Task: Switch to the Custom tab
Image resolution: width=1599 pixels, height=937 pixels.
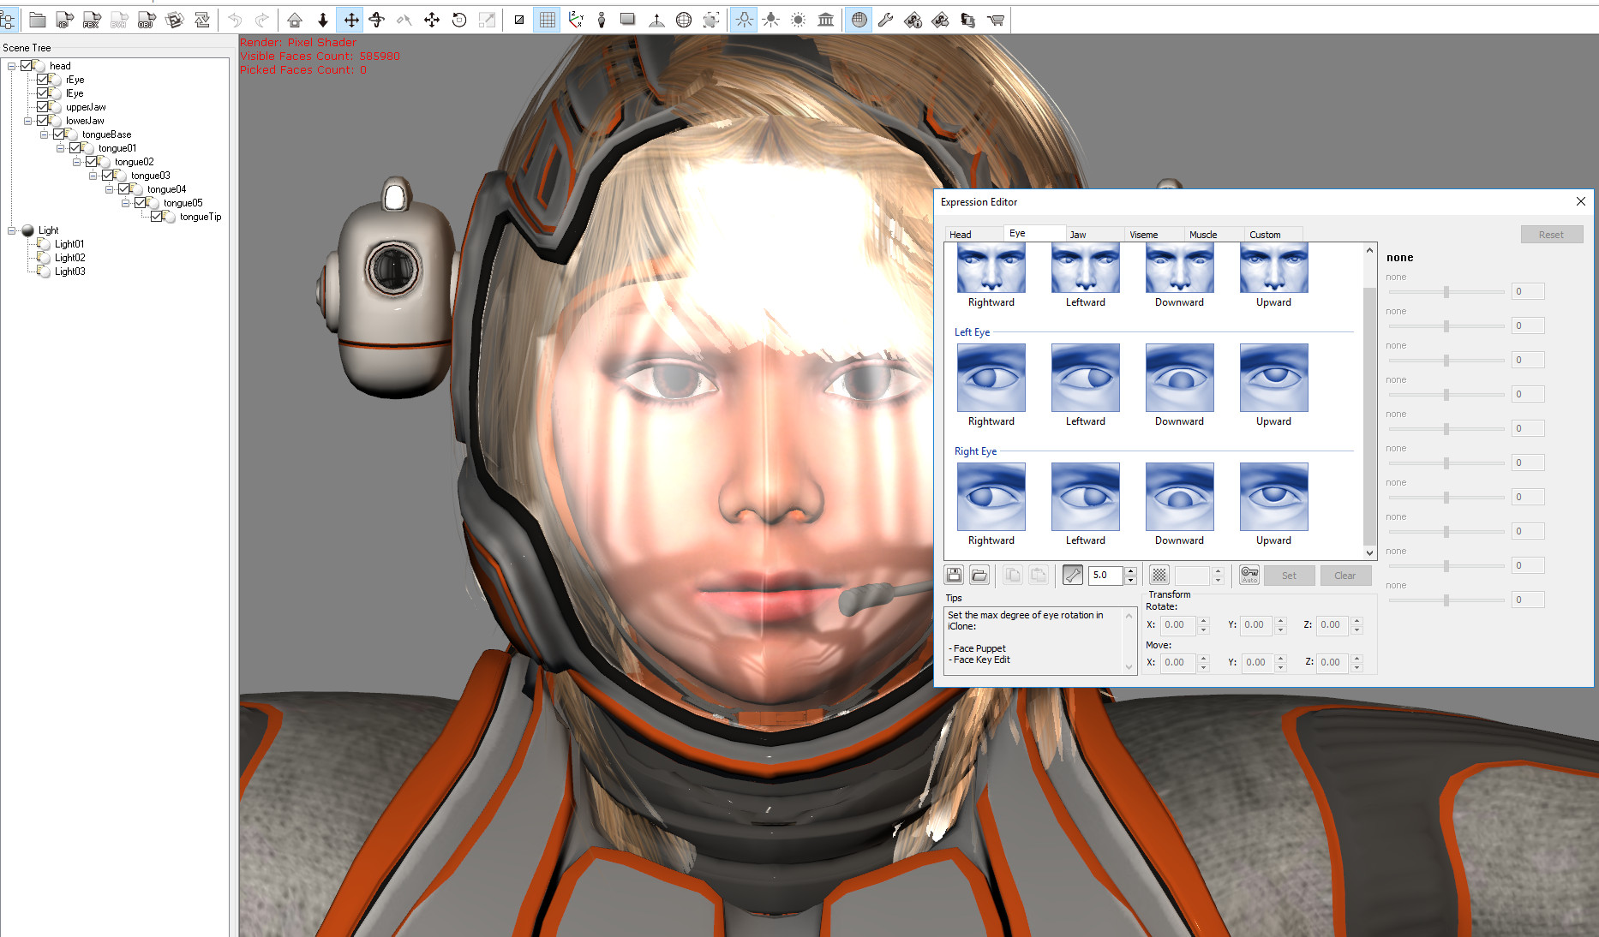Action: coord(1274,235)
